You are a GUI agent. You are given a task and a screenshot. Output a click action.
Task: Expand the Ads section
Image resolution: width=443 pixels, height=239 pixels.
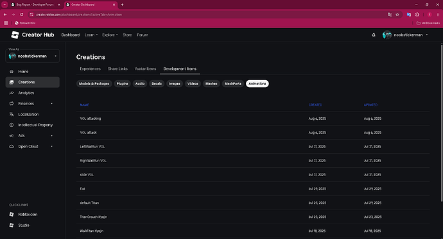click(52, 136)
